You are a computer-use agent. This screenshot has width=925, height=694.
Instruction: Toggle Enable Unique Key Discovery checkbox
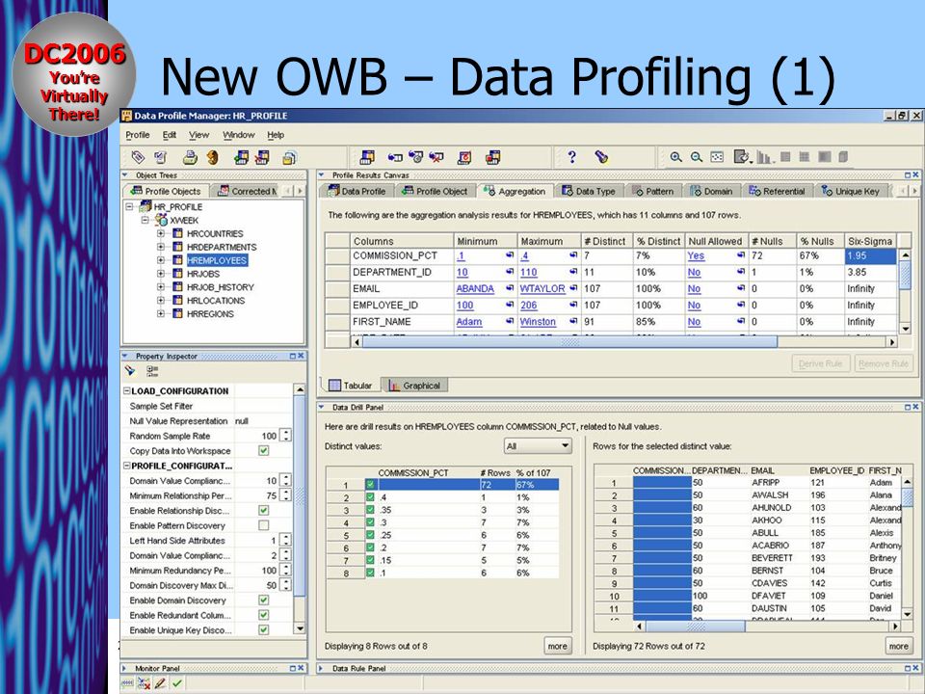point(264,630)
